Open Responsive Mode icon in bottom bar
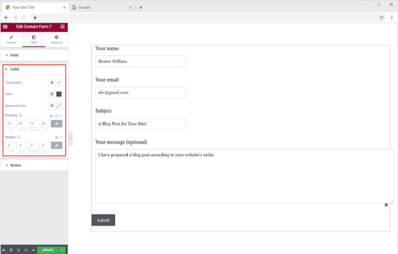This screenshot has height=254, width=398. pos(26,250)
